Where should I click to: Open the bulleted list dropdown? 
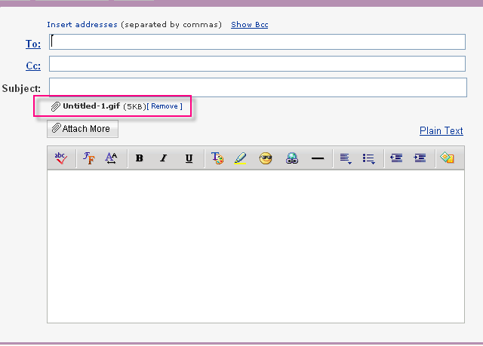tap(368, 158)
